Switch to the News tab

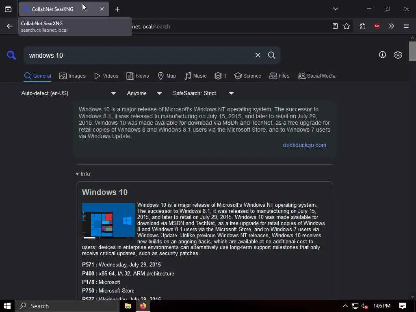pyautogui.click(x=137, y=76)
